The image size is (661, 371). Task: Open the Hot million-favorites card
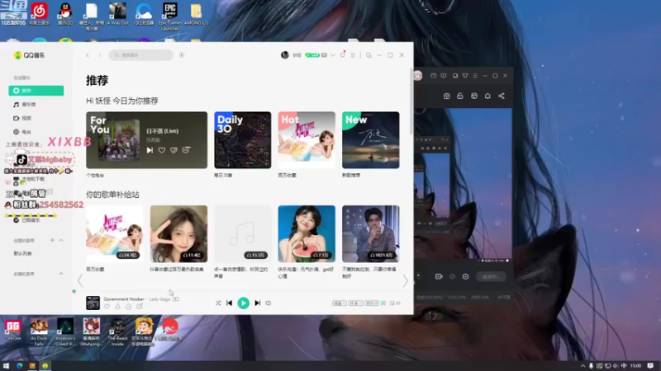pyautogui.click(x=307, y=140)
